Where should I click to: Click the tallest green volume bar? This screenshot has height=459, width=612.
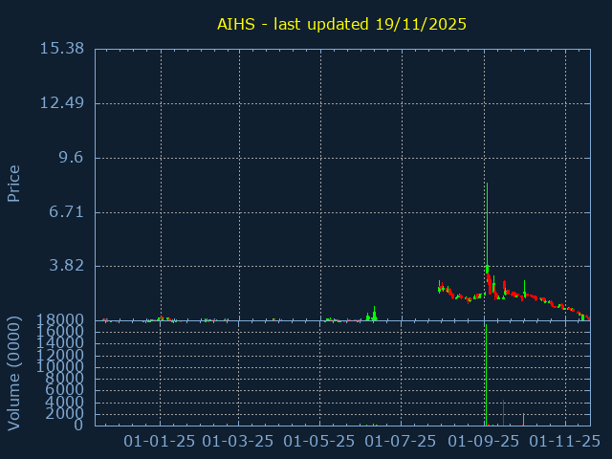click(x=486, y=378)
